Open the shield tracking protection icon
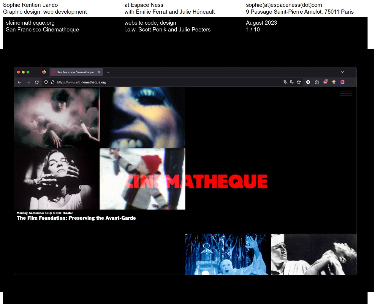 46,82
